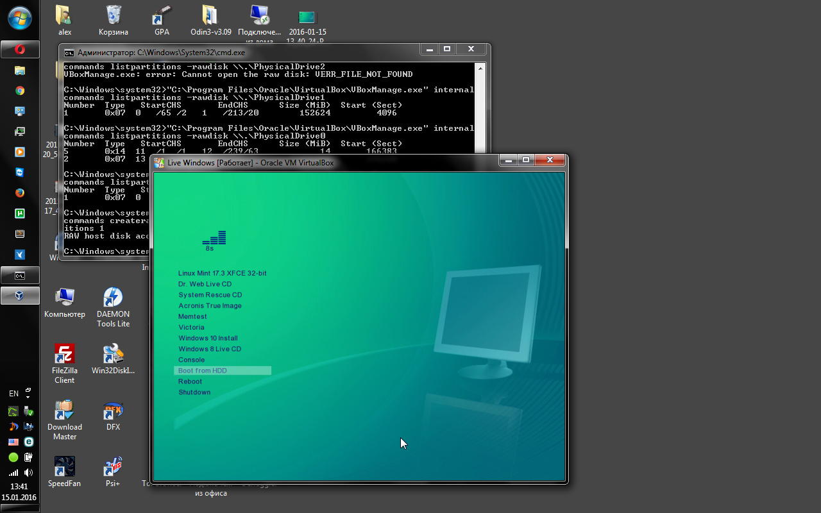Open the Корзина recycle bin icon
Image resolution: width=821 pixels, height=513 pixels.
tap(113, 21)
